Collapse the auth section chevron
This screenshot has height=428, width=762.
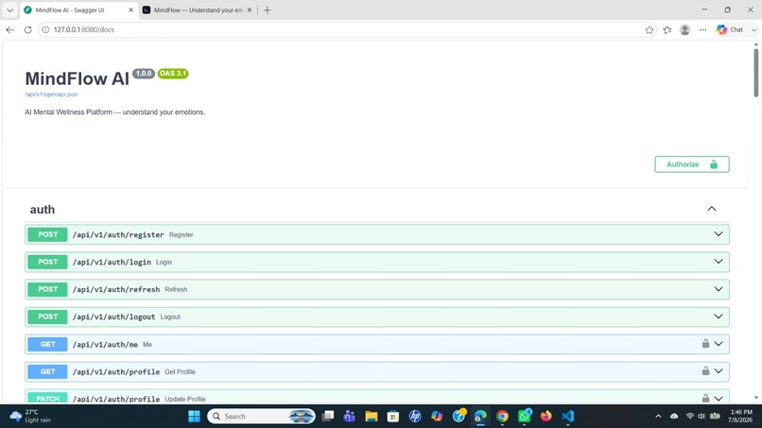pyautogui.click(x=712, y=209)
